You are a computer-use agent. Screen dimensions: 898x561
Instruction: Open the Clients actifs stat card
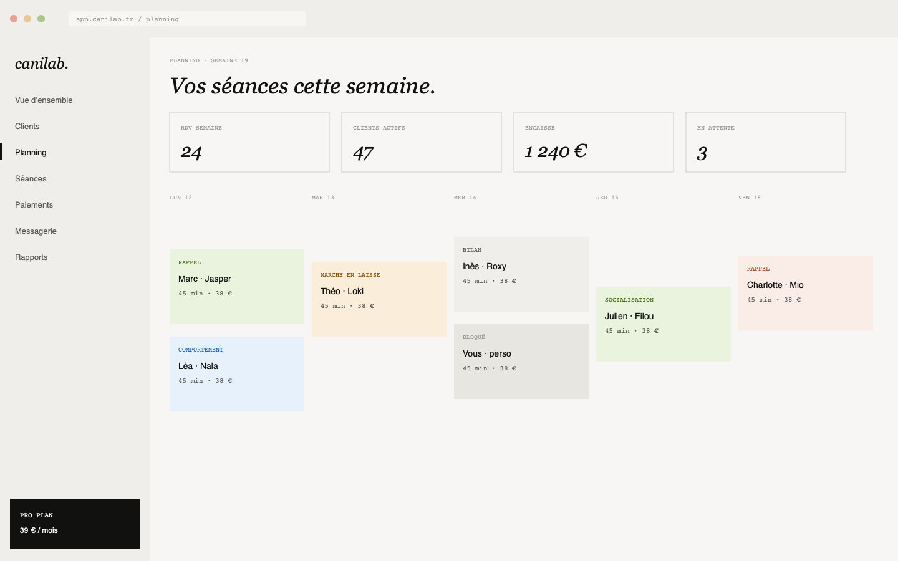pyautogui.click(x=422, y=142)
